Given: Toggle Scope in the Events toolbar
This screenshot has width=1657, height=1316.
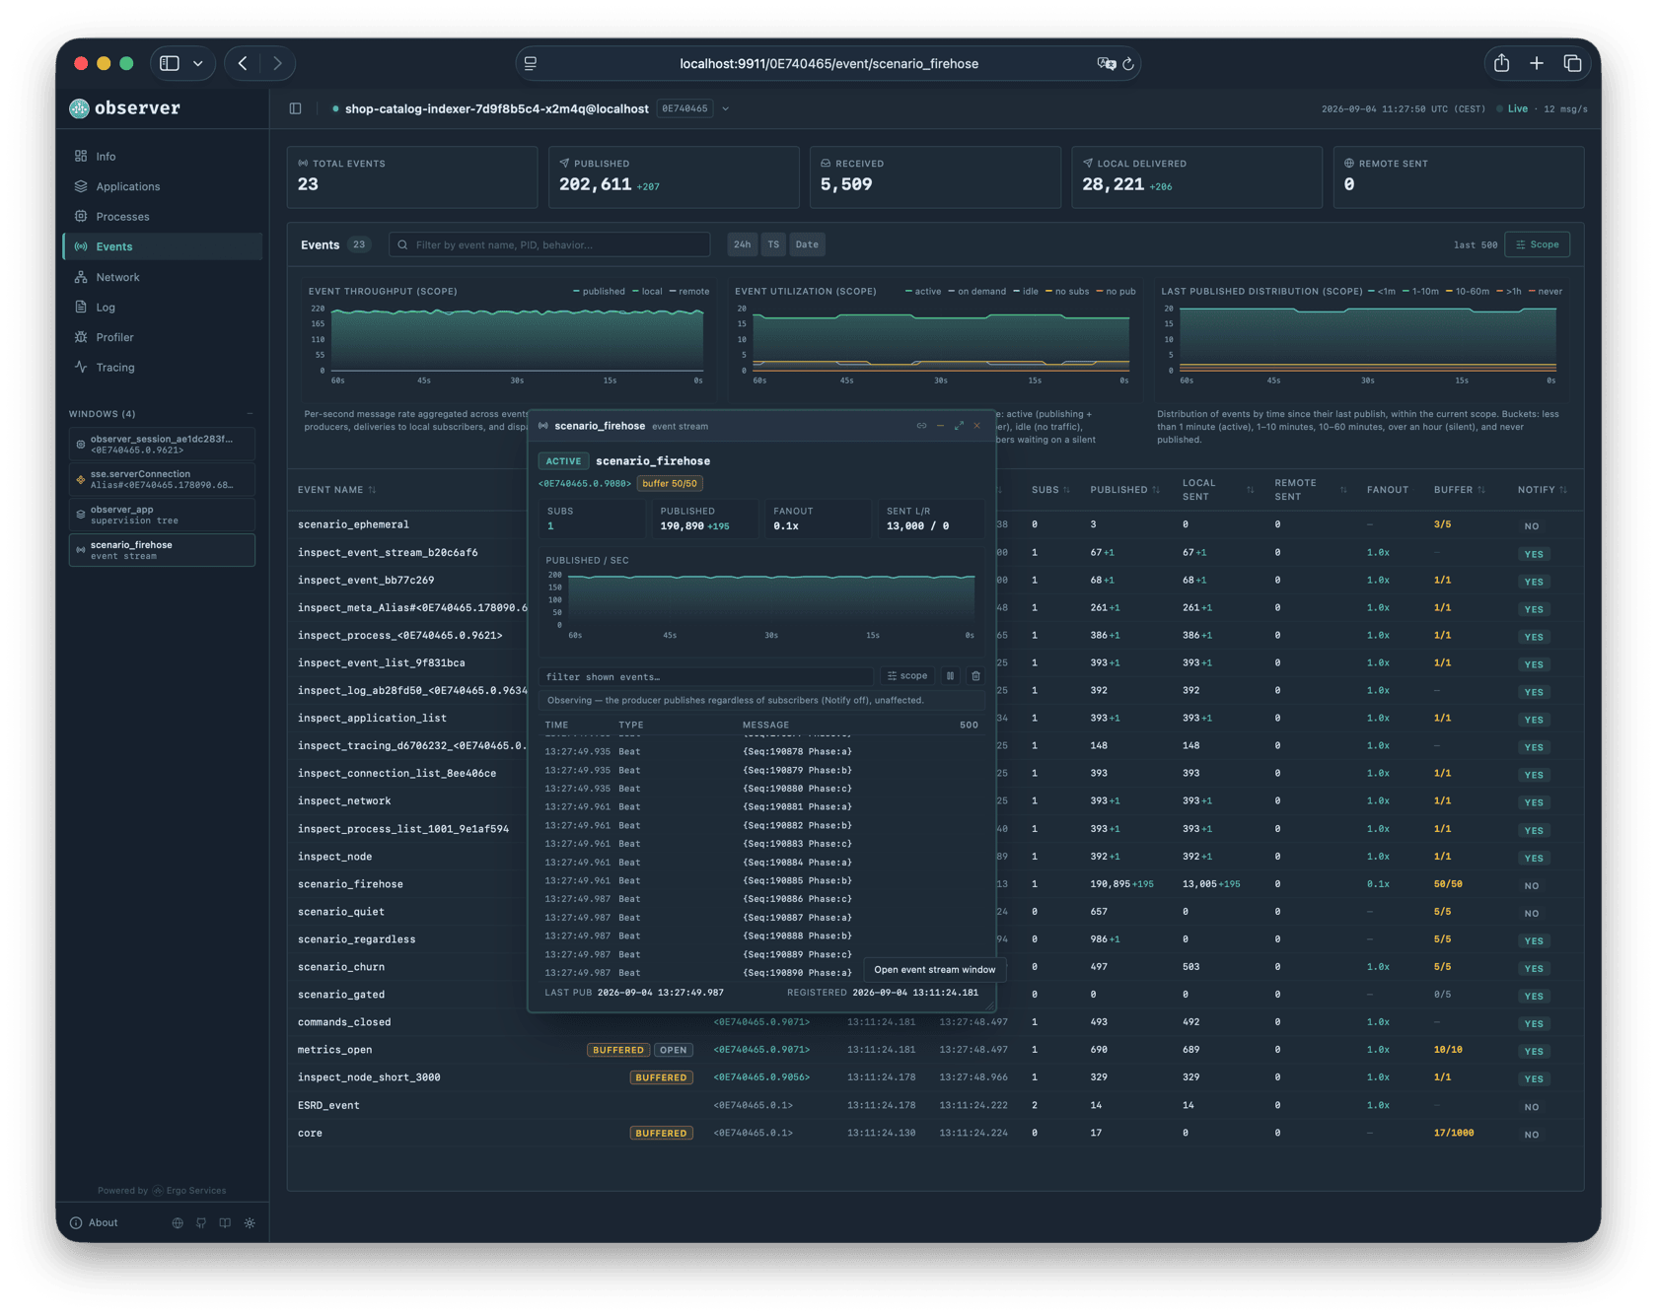Looking at the screenshot, I should click(1538, 244).
